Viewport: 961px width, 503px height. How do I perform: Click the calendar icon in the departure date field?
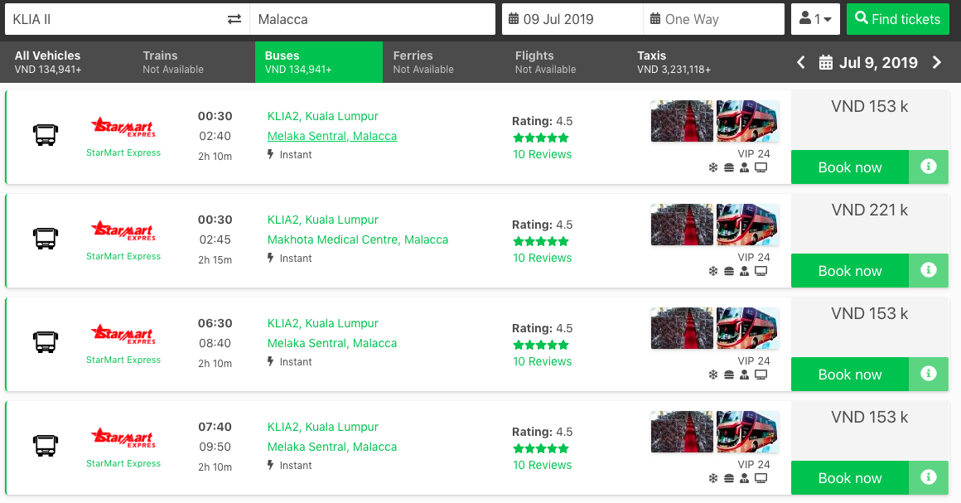514,19
